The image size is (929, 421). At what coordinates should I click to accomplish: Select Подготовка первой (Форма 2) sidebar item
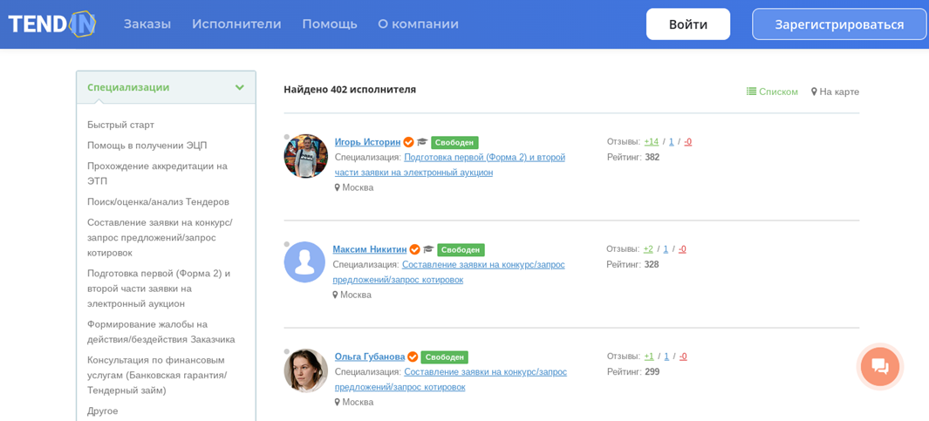click(x=158, y=289)
